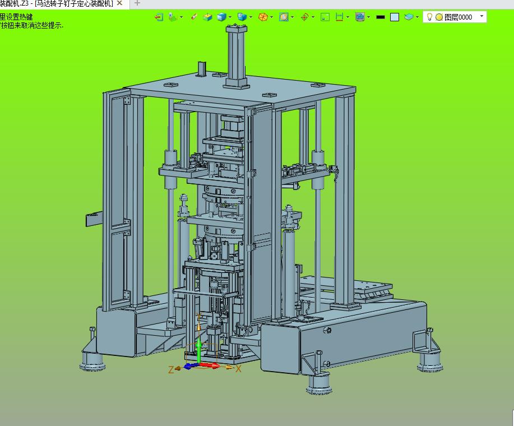The image size is (514, 426).
Task: Click the exit icon with the red arrow
Action: (x=159, y=17)
